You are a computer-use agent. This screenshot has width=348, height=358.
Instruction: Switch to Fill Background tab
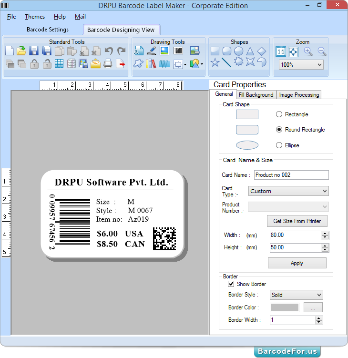click(256, 95)
